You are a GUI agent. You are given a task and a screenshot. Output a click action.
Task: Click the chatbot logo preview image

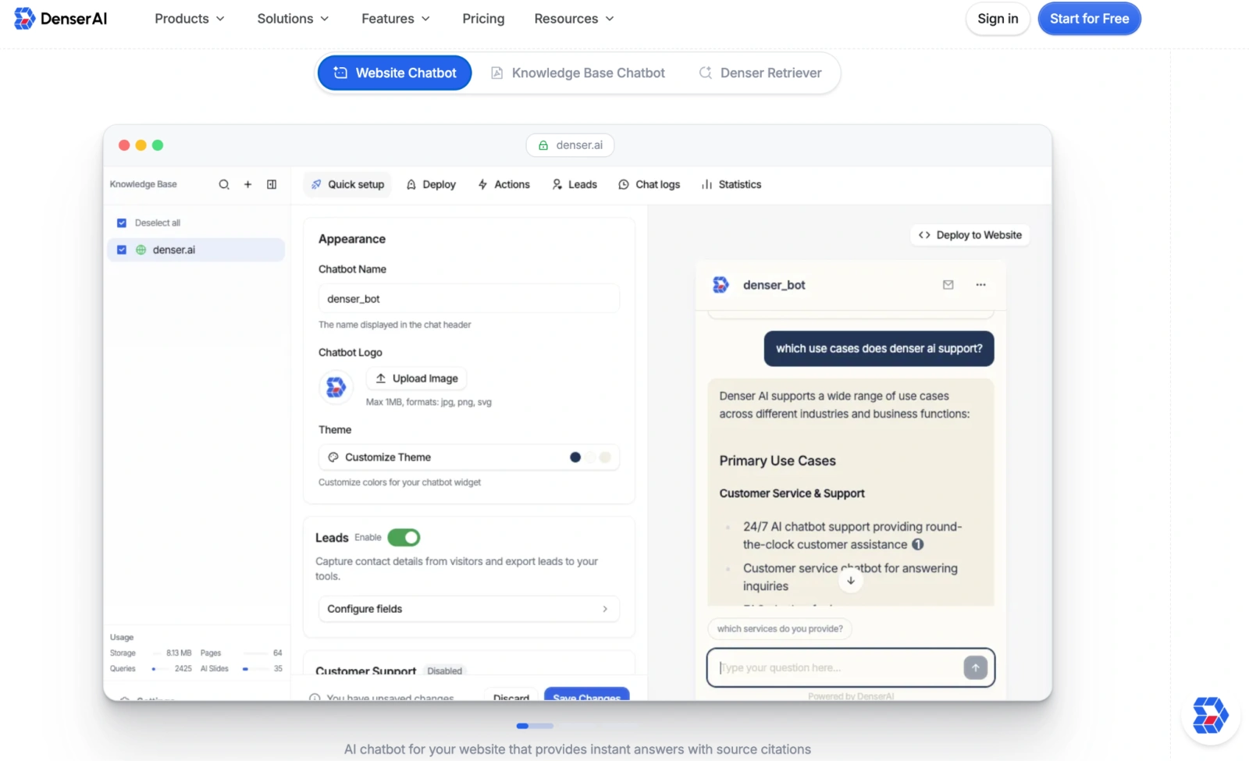click(x=336, y=386)
